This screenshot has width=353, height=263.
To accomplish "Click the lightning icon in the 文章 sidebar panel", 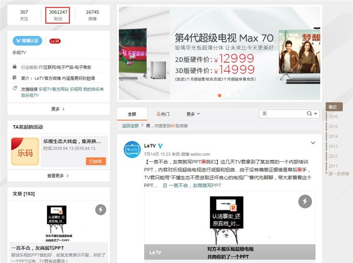I will 101,210.
